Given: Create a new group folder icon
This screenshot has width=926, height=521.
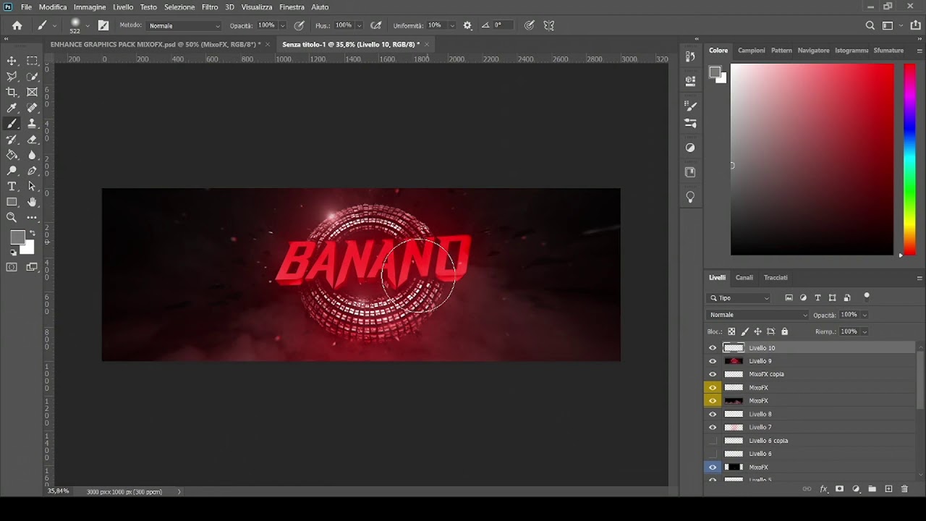Looking at the screenshot, I should [872, 489].
